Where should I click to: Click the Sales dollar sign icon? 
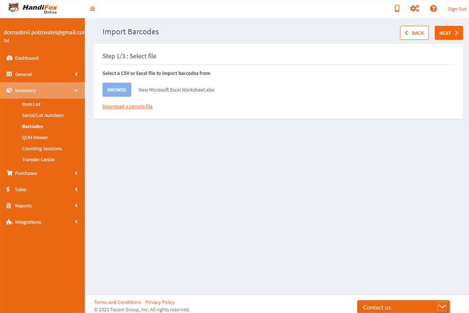tap(8, 189)
